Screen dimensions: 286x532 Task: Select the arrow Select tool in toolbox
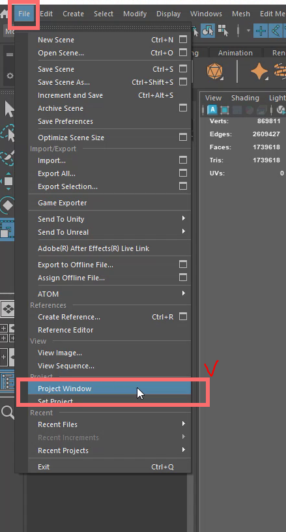coord(8,110)
